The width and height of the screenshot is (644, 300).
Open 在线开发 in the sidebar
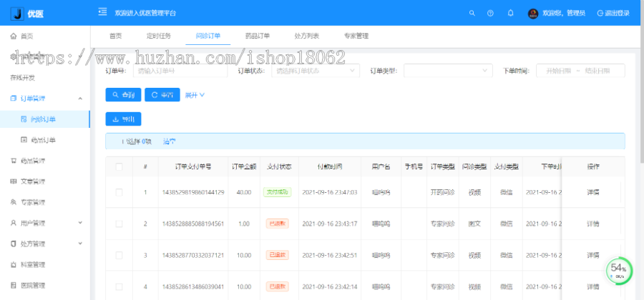(23, 78)
